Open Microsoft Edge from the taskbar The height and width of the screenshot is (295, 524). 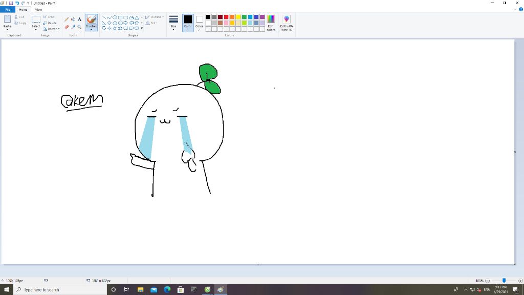pos(167,290)
